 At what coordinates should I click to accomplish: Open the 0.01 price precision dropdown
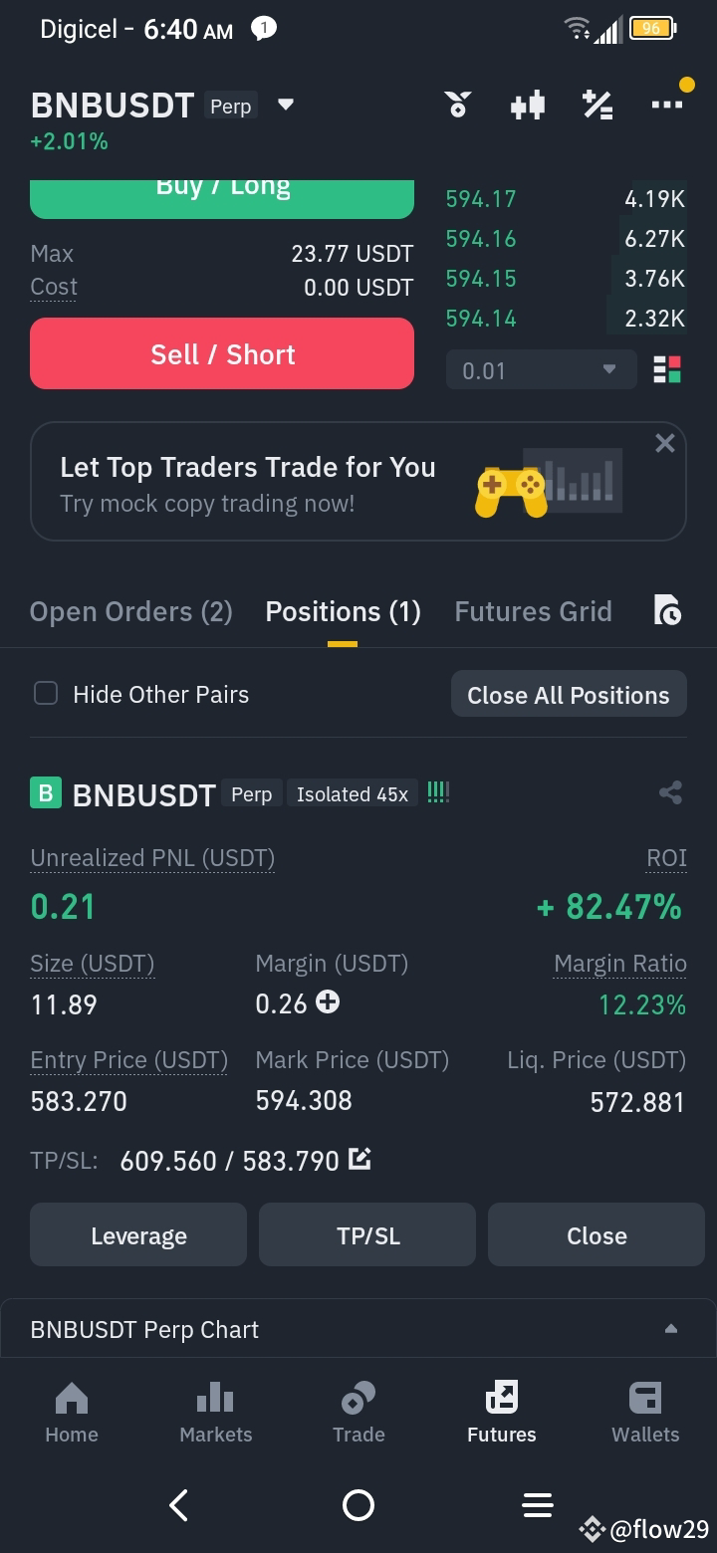click(x=541, y=370)
